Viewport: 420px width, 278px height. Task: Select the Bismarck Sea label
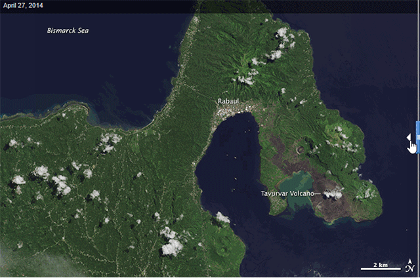(68, 31)
